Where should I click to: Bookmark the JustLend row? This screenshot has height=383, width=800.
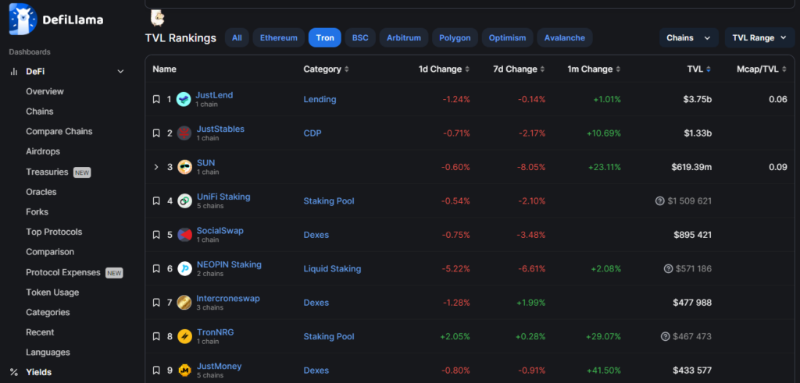tap(156, 100)
